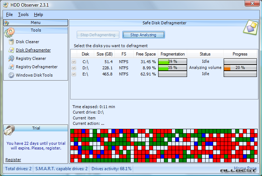262x176 pixels.
Task: Click the Time elapsed: 0:11 min text
Action: (x=94, y=107)
